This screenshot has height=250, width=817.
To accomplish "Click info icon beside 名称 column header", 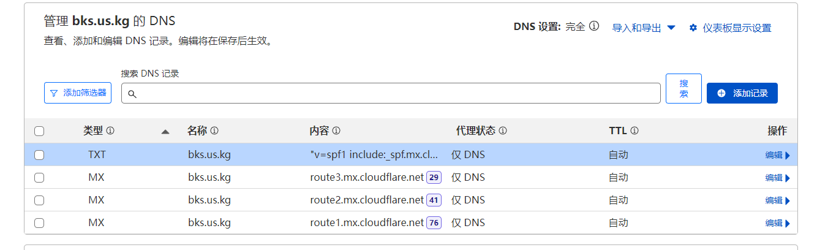I will (x=214, y=131).
